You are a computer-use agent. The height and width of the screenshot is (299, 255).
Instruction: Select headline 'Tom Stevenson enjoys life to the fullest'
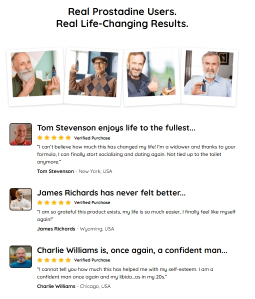coord(116,128)
